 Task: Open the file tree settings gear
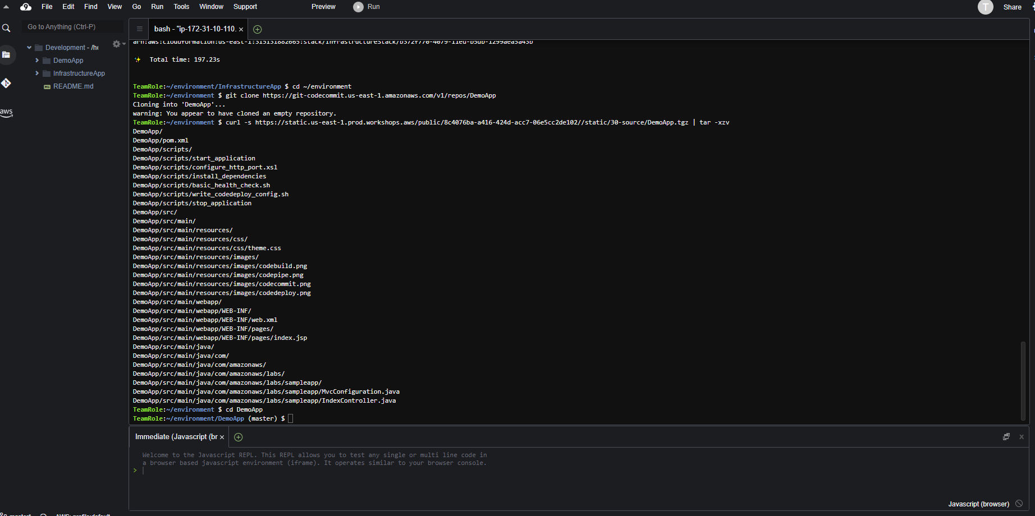pyautogui.click(x=117, y=44)
